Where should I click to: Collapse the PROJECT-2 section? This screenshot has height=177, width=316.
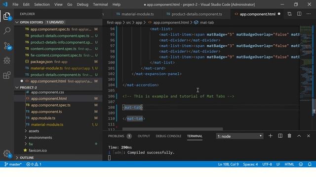pos(17,88)
